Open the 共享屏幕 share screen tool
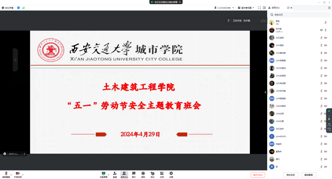 coord(103,174)
